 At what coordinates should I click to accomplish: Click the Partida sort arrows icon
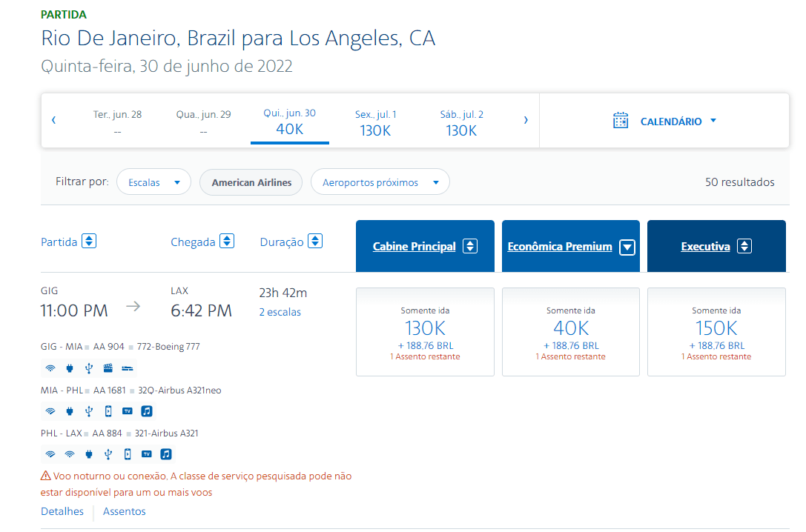[89, 241]
